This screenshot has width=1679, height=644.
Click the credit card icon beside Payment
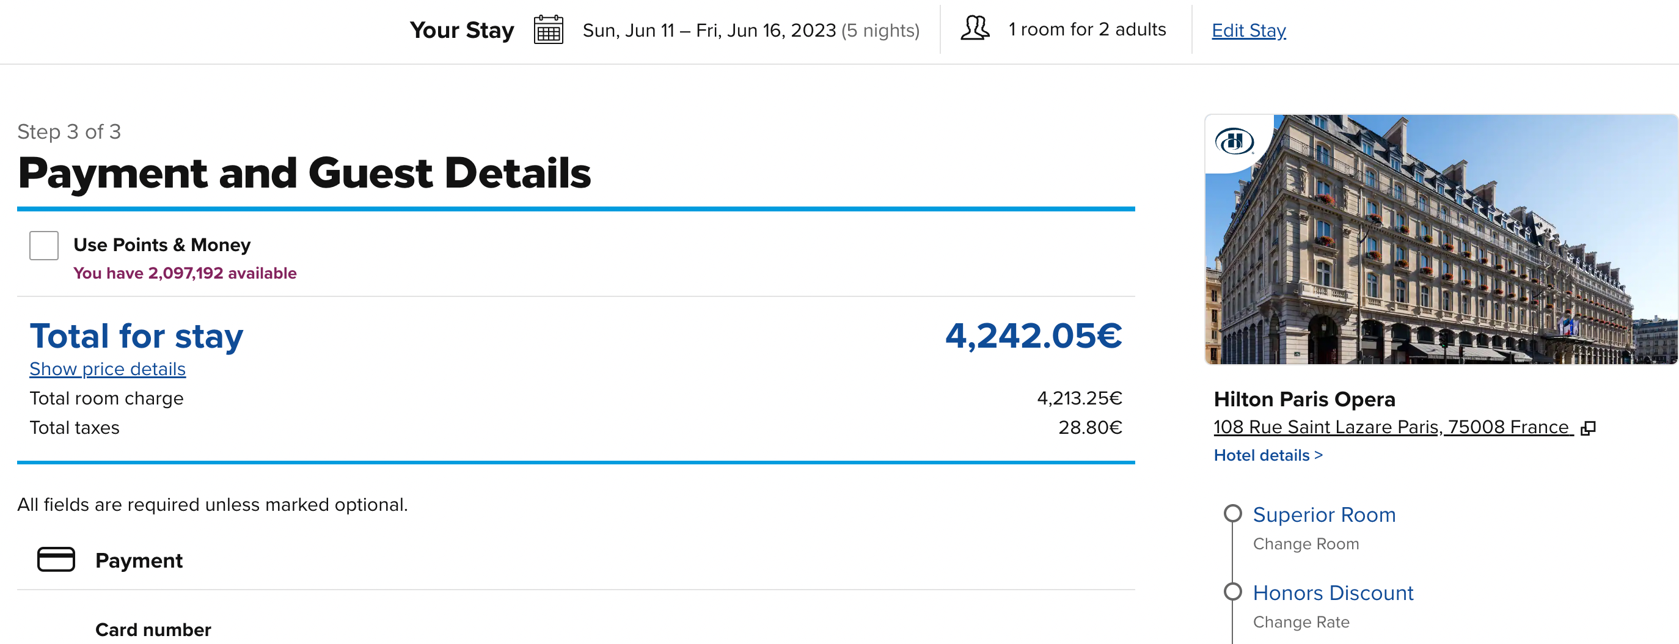click(x=56, y=559)
